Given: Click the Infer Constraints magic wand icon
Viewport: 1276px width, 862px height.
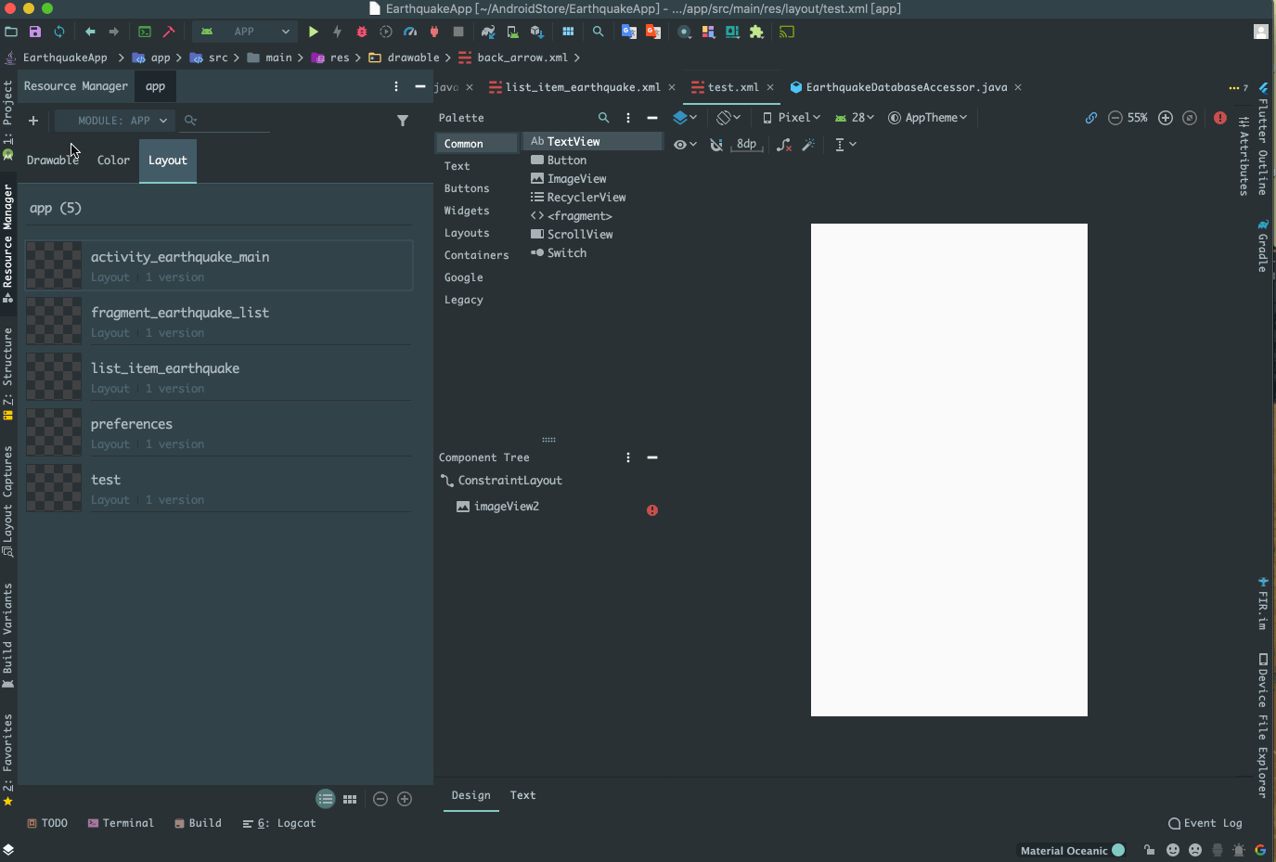Looking at the screenshot, I should [808, 144].
